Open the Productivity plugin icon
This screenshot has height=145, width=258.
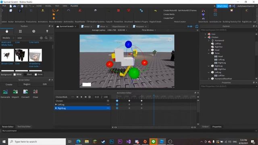click(31, 10)
